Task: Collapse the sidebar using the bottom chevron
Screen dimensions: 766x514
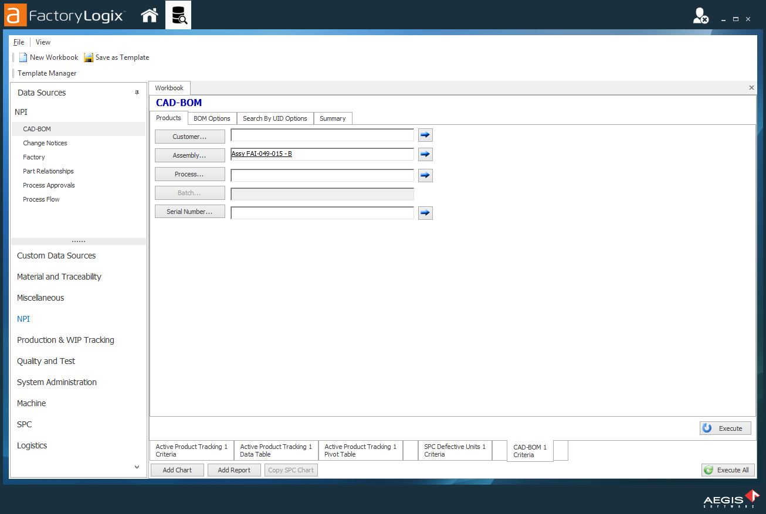Action: point(137,467)
